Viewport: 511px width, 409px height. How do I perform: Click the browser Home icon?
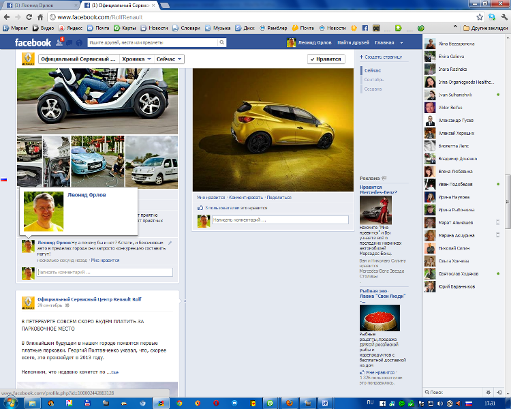pyautogui.click(x=40, y=17)
